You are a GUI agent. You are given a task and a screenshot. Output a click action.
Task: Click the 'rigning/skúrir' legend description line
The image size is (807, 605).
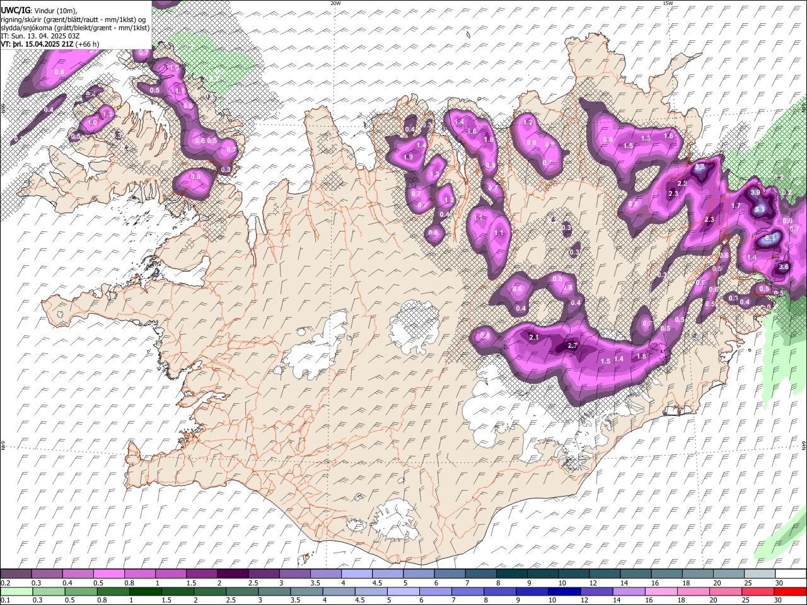click(x=73, y=19)
